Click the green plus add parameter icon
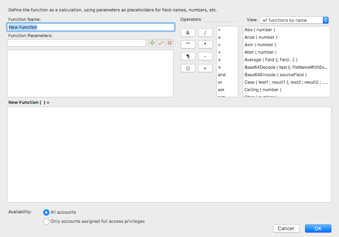The height and width of the screenshot is (237, 339). pyautogui.click(x=152, y=43)
